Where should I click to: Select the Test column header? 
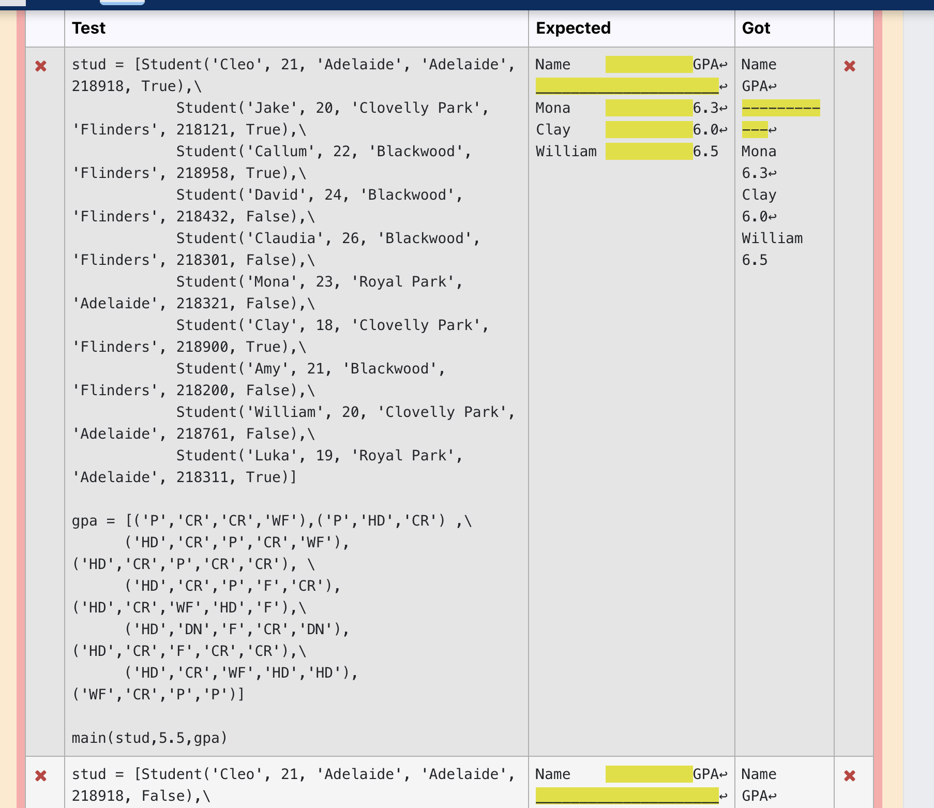coord(89,28)
